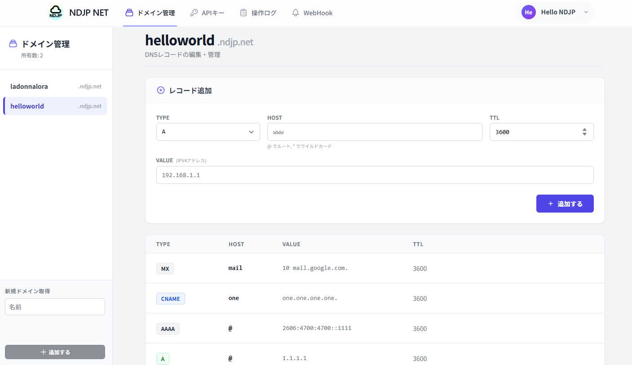Click the TTL stepper up arrow
Screen dimensions: 632x365
click(584, 129)
